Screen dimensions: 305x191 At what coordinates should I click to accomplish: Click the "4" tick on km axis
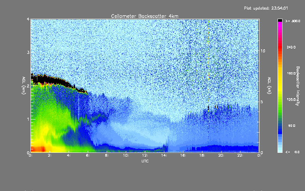click(28, 19)
